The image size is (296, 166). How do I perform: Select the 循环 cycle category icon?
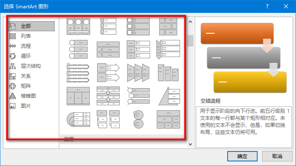(13, 56)
